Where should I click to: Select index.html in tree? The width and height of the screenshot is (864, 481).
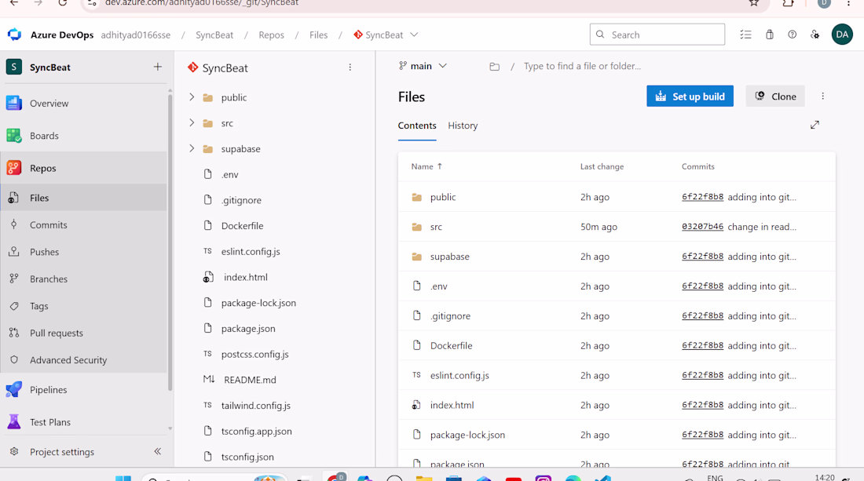pos(246,277)
